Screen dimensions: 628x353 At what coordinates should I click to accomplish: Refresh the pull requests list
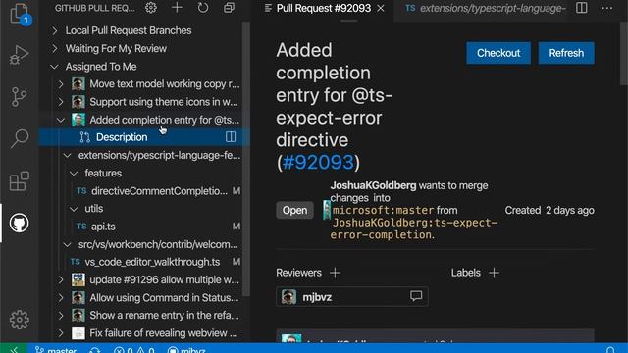203,8
